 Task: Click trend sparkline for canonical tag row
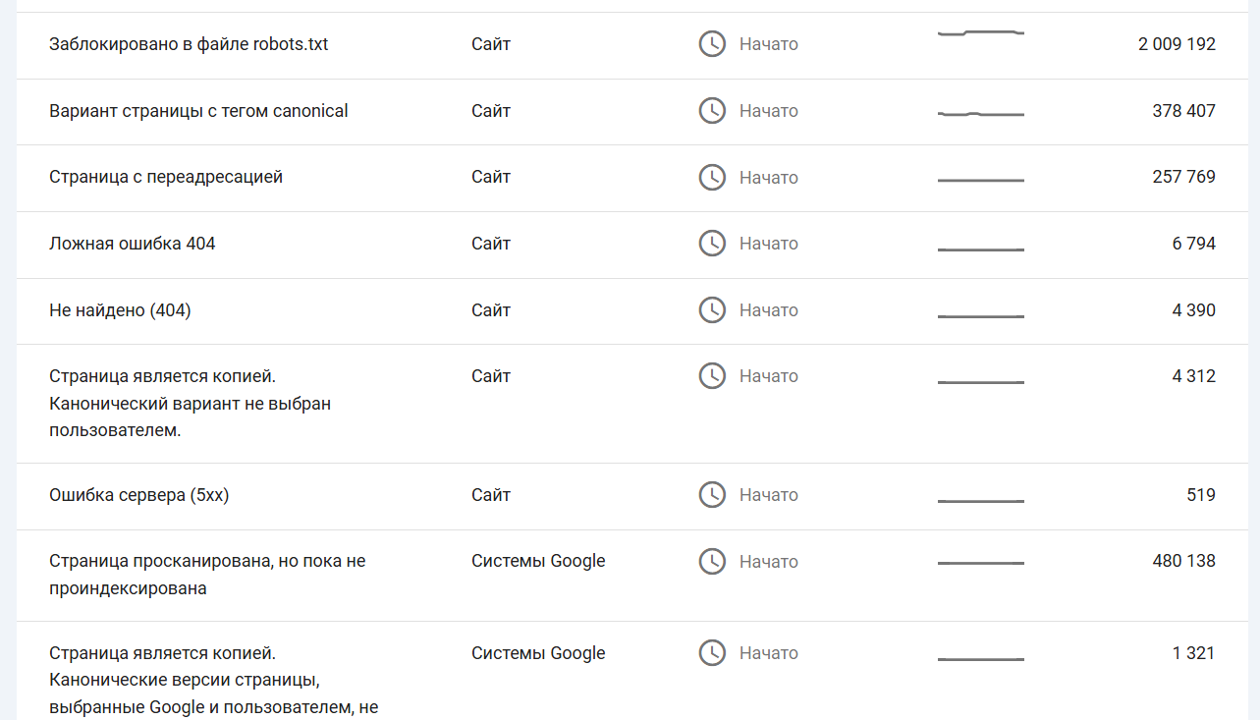coord(981,114)
